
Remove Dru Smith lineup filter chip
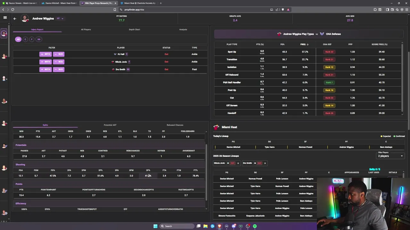click(x=265, y=163)
